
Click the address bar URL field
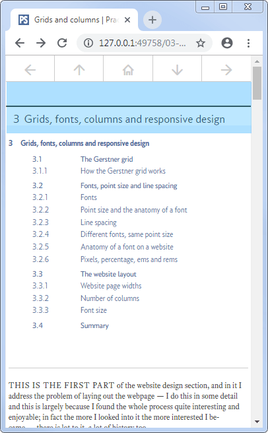(142, 43)
